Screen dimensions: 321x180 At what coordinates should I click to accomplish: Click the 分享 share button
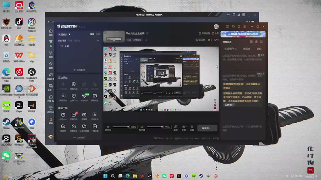click(215, 33)
